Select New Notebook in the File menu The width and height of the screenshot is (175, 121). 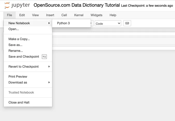28,23
